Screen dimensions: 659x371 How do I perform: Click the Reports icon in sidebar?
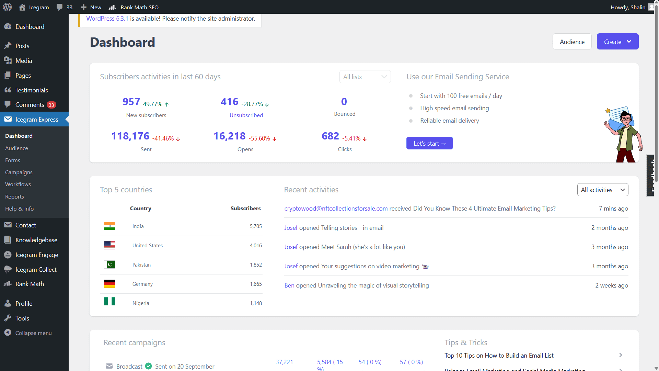14,196
